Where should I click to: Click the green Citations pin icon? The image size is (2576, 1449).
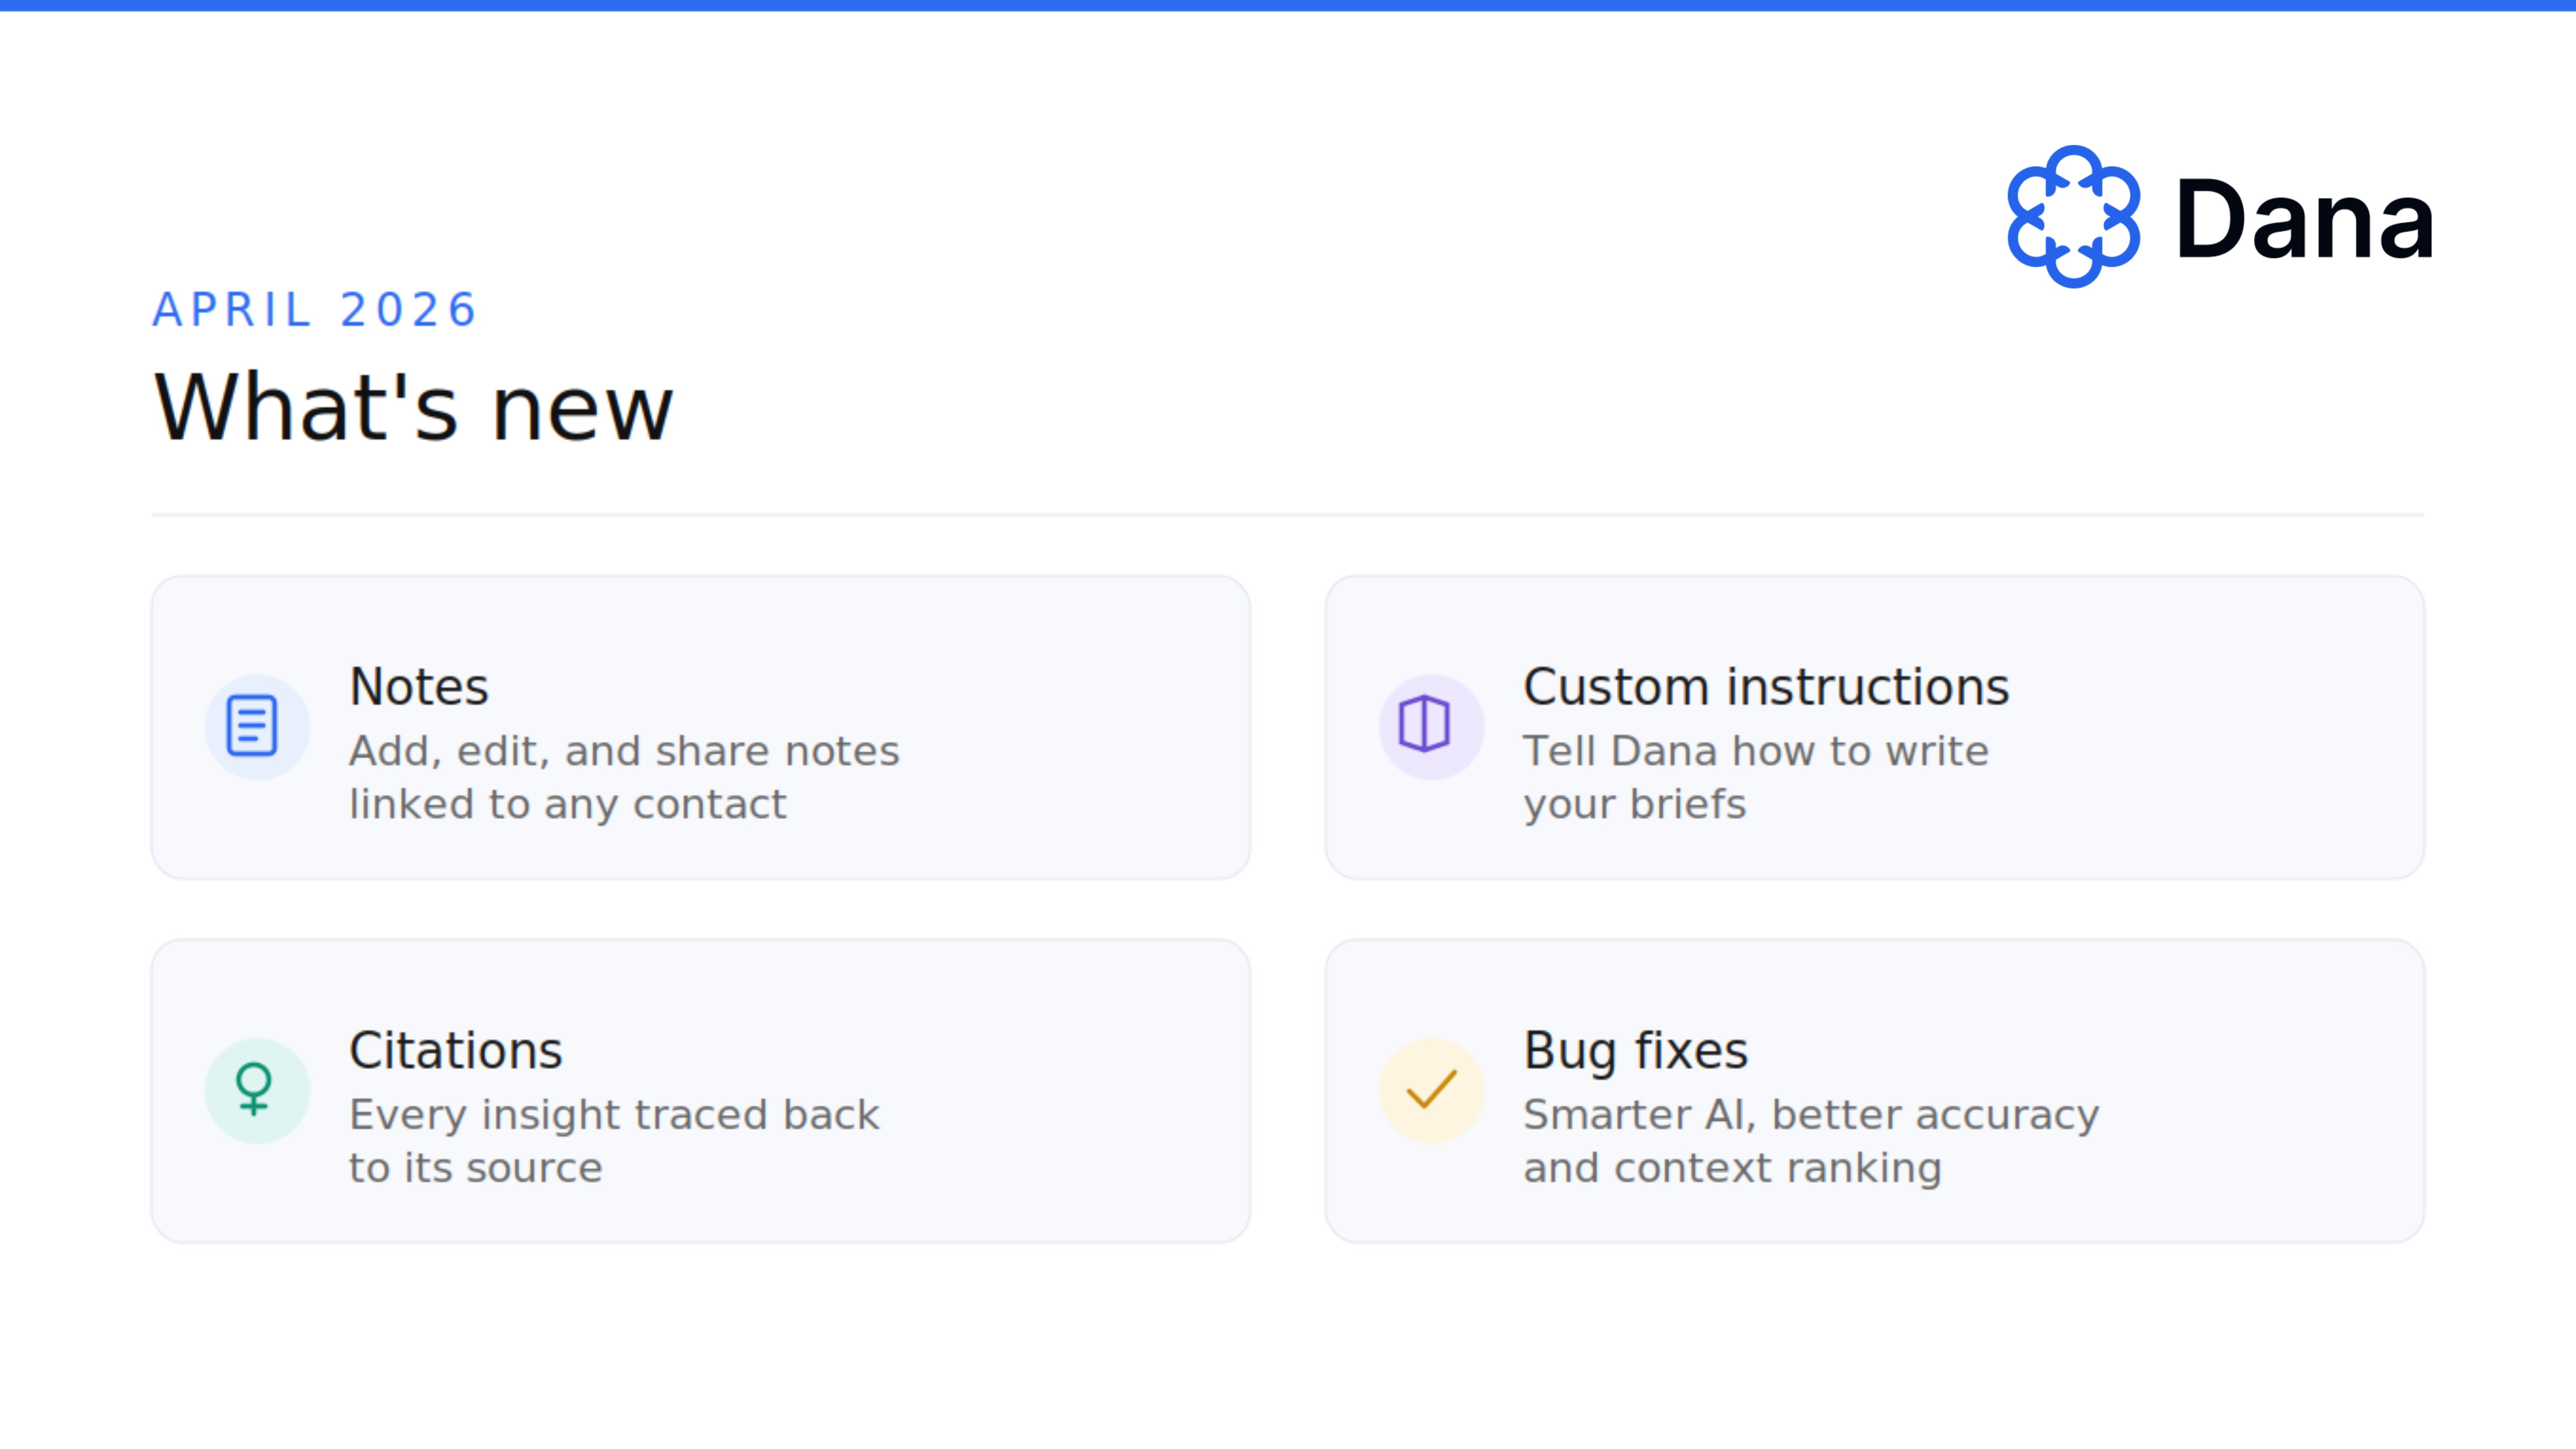pos(254,1089)
